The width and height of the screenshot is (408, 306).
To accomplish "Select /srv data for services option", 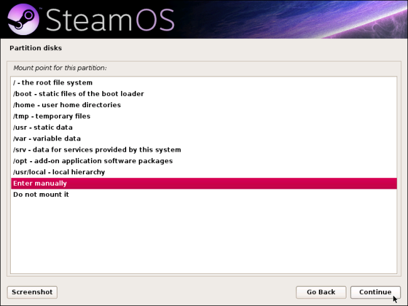I will [204, 150].
